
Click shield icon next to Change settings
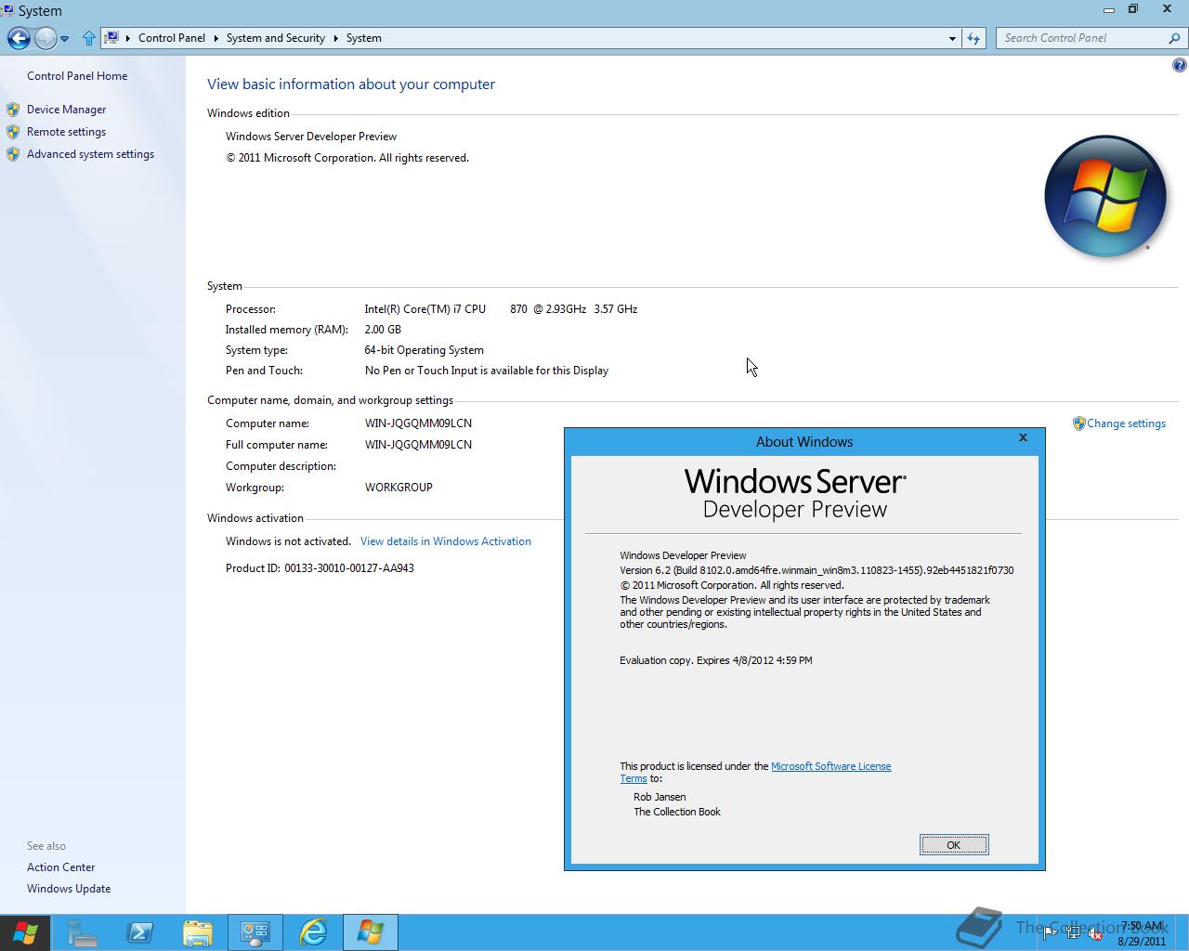pyautogui.click(x=1078, y=423)
